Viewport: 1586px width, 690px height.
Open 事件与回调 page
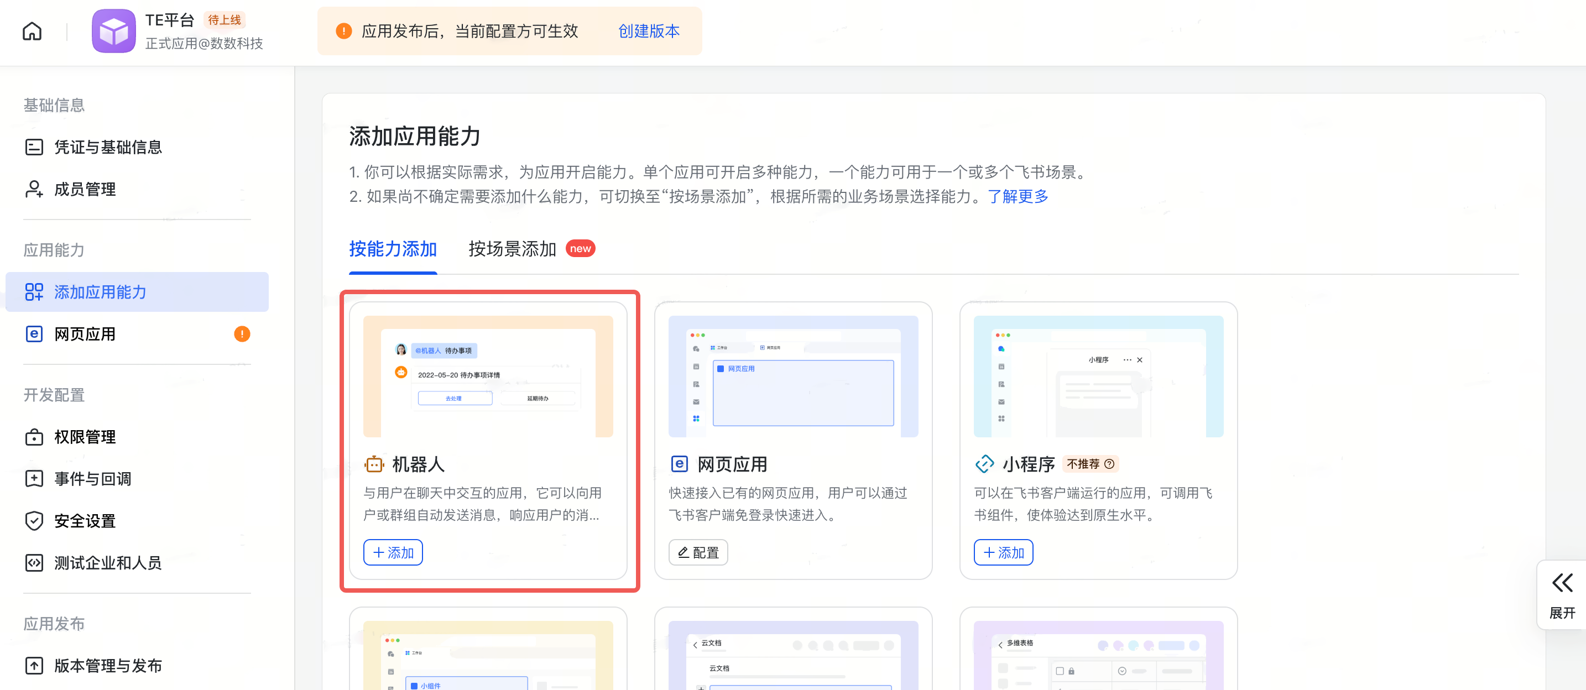137,479
